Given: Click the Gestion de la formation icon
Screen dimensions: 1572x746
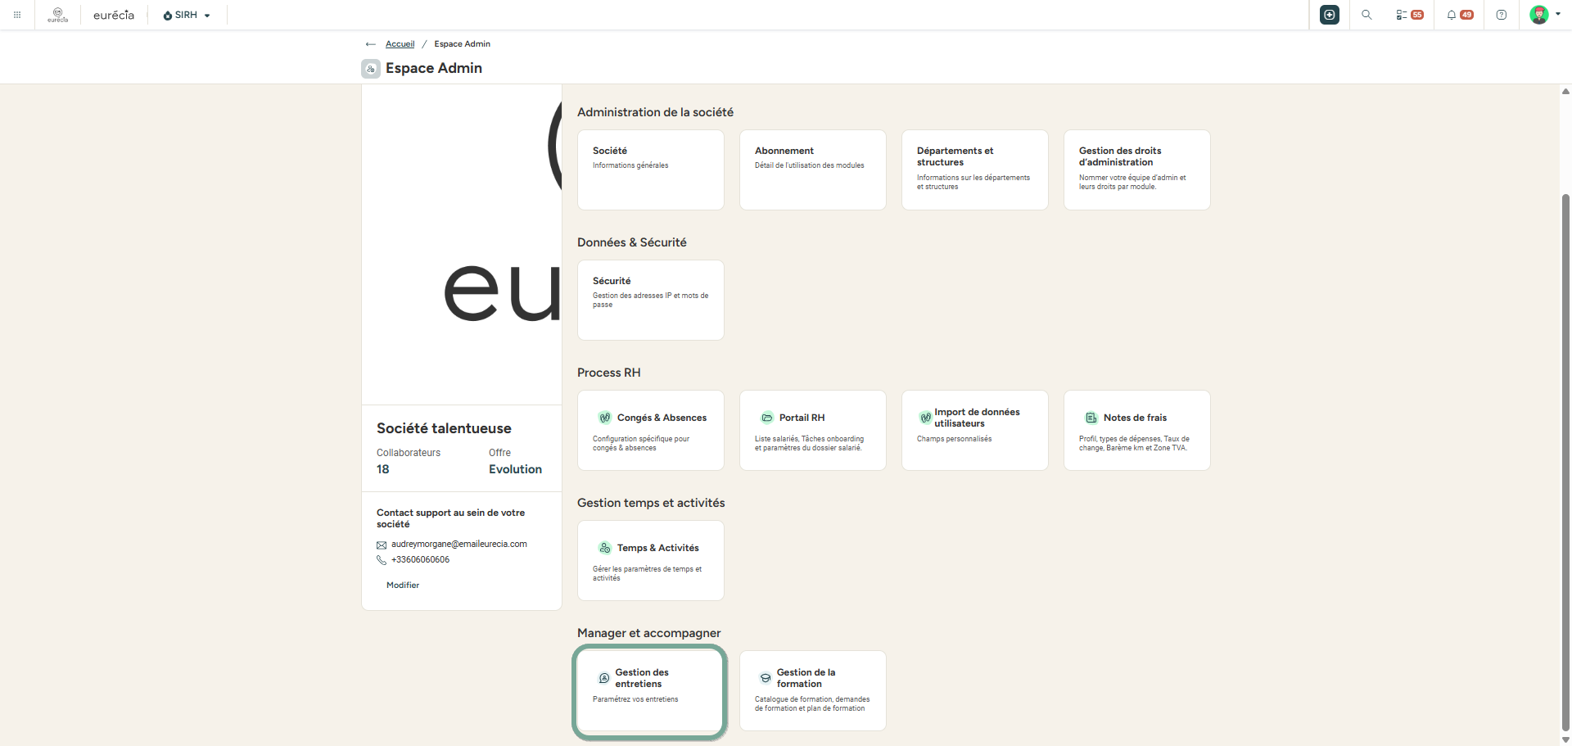Looking at the screenshot, I should [766, 678].
